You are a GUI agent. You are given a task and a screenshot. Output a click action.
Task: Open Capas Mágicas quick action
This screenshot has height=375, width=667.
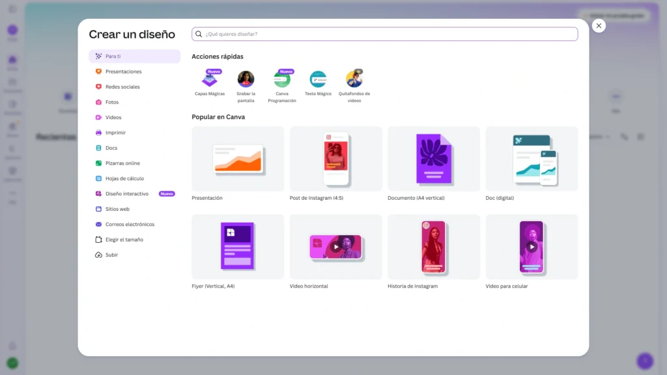point(210,83)
